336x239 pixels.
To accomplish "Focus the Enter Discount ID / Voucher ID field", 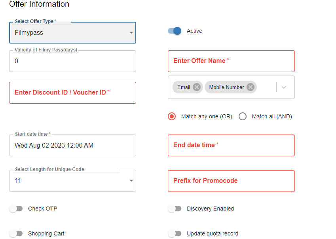I will (x=72, y=93).
